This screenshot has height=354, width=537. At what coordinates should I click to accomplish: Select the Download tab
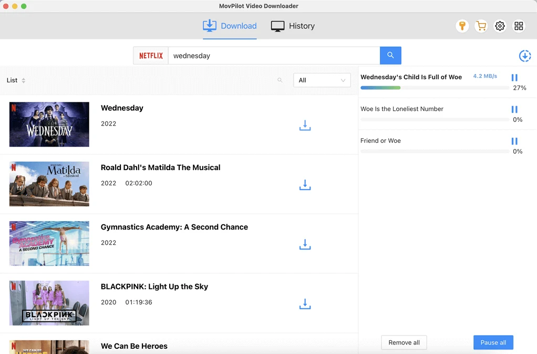[x=230, y=26]
